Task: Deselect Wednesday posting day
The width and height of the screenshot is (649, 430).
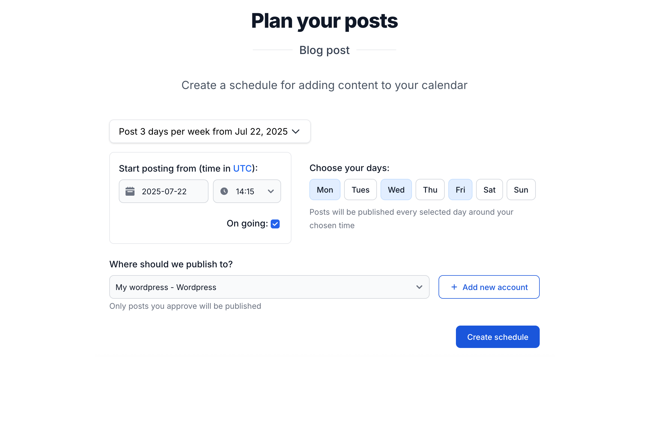Action: pyautogui.click(x=396, y=190)
